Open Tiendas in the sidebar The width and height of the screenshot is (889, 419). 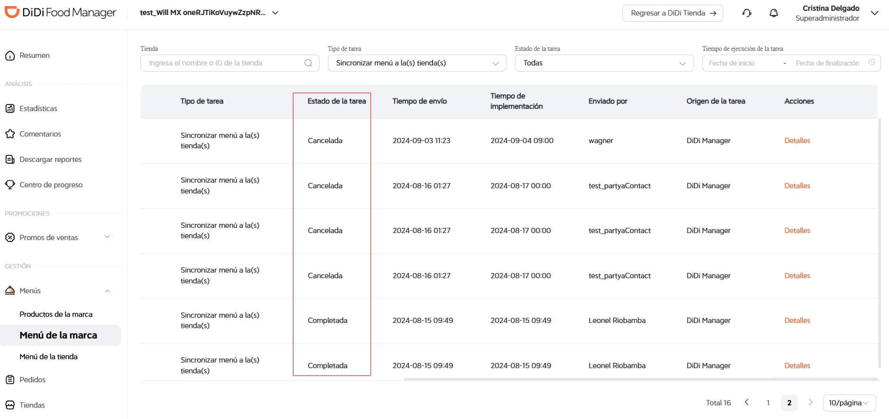[32, 405]
